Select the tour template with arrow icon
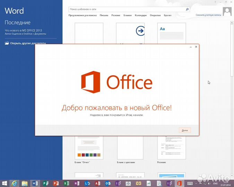This screenshot has height=187, width=234. (x=130, y=33)
